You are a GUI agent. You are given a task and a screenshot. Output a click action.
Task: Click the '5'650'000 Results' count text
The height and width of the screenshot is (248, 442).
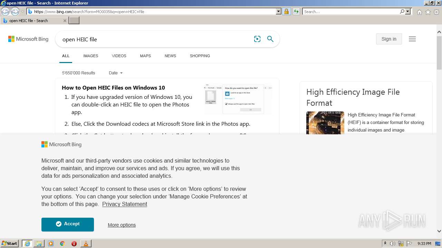[x=78, y=73]
